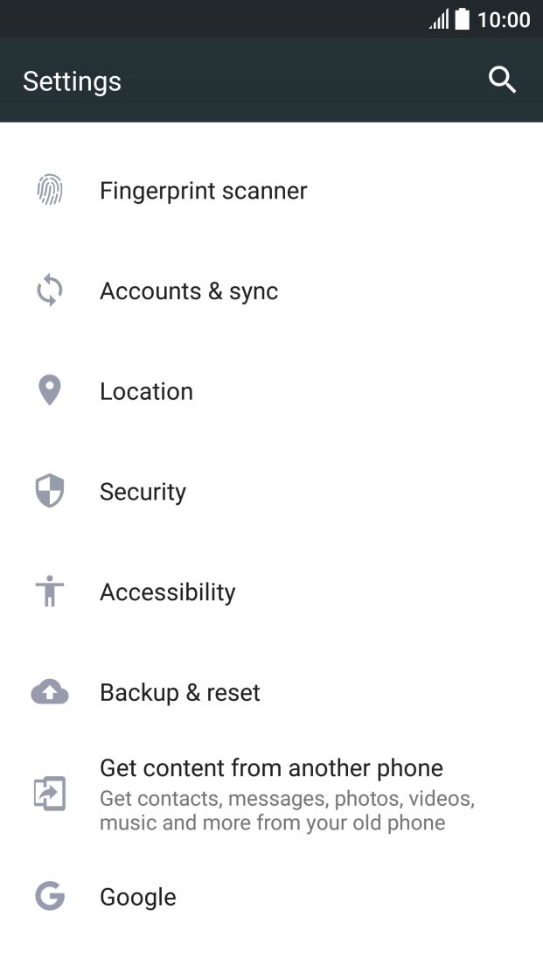This screenshot has height=966, width=543.
Task: Tap the location pin icon
Action: point(50,390)
